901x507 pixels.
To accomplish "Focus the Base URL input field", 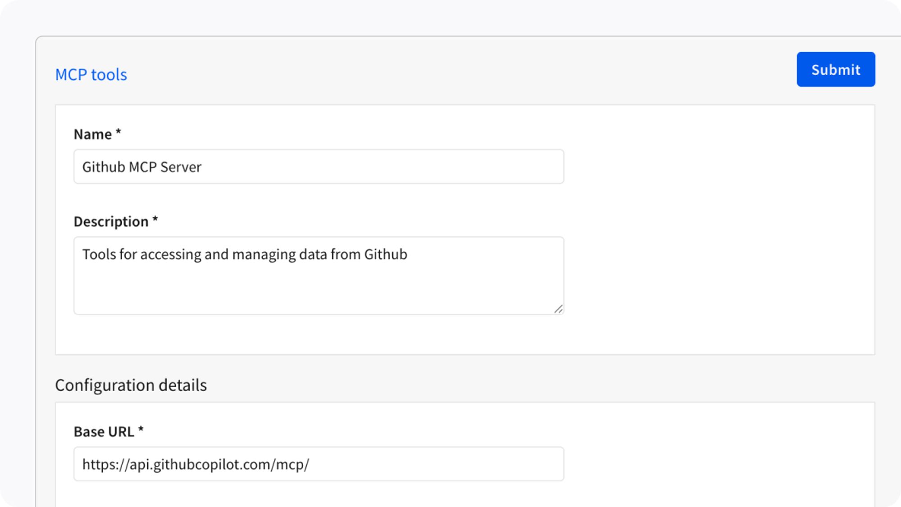I will click(x=319, y=464).
